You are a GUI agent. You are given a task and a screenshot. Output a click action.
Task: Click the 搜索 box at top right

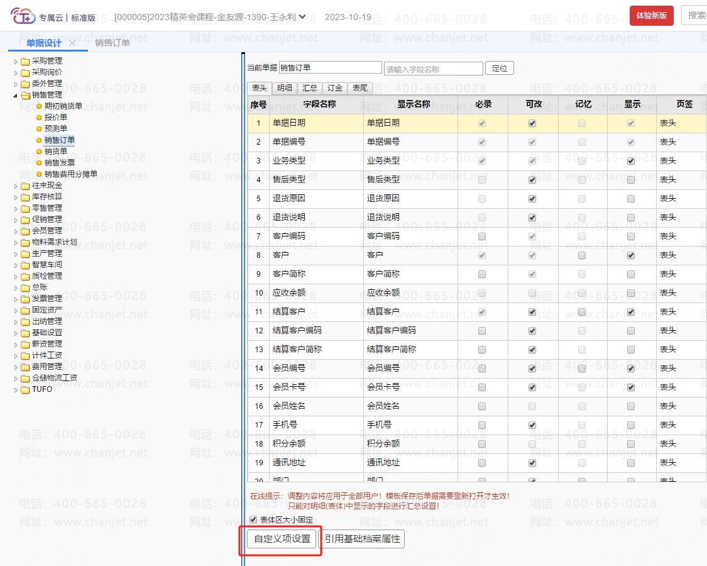coord(694,15)
